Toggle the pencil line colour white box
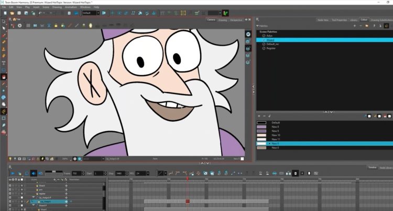This screenshot has height=211, width=393. click(379, 116)
